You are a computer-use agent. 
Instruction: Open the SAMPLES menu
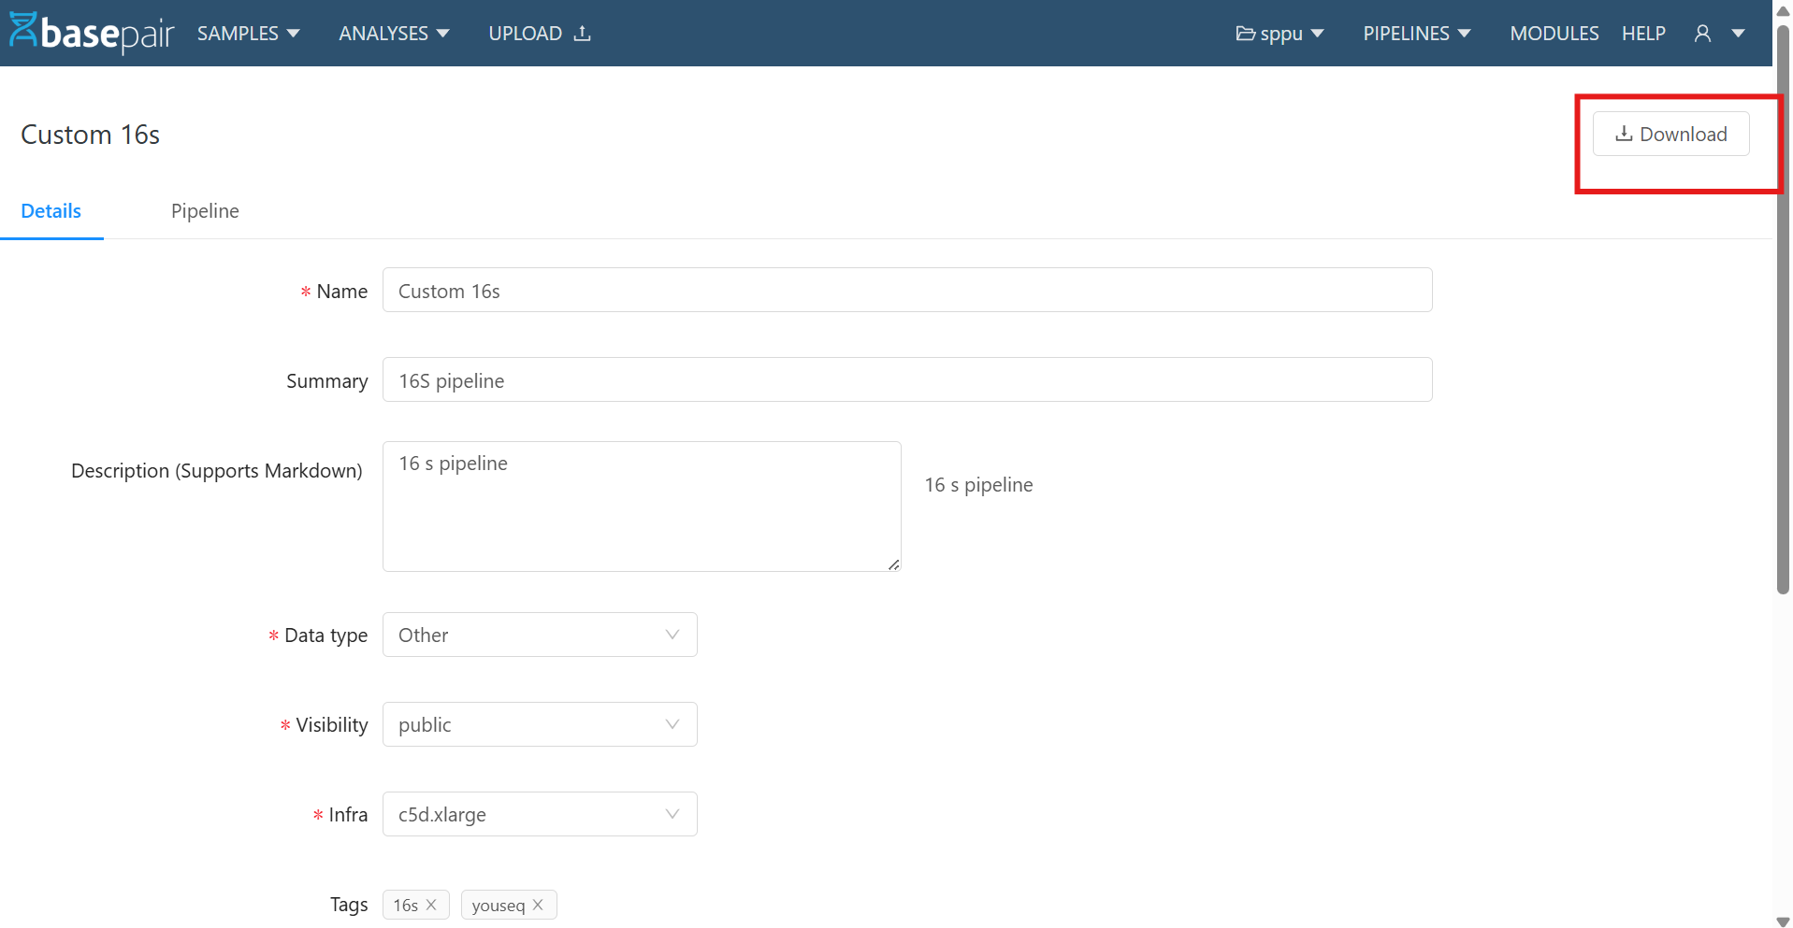click(247, 33)
